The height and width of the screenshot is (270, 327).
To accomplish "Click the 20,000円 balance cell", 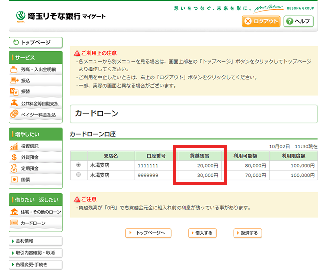I will (200, 166).
